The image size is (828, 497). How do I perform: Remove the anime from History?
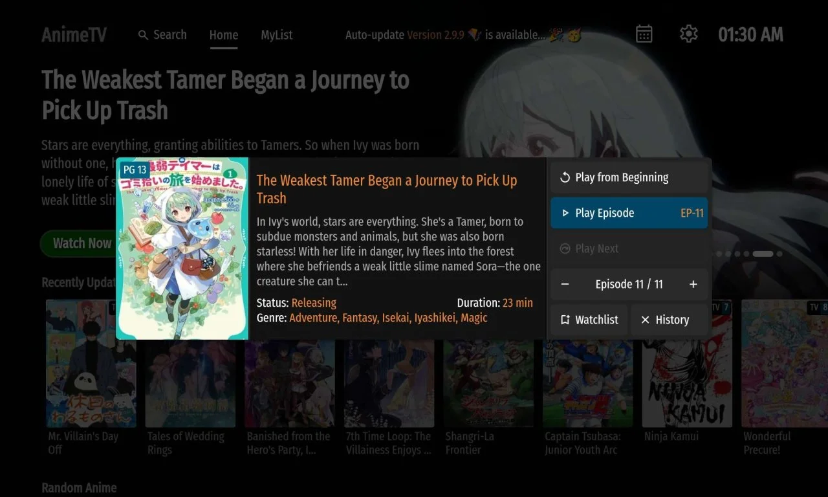point(669,320)
